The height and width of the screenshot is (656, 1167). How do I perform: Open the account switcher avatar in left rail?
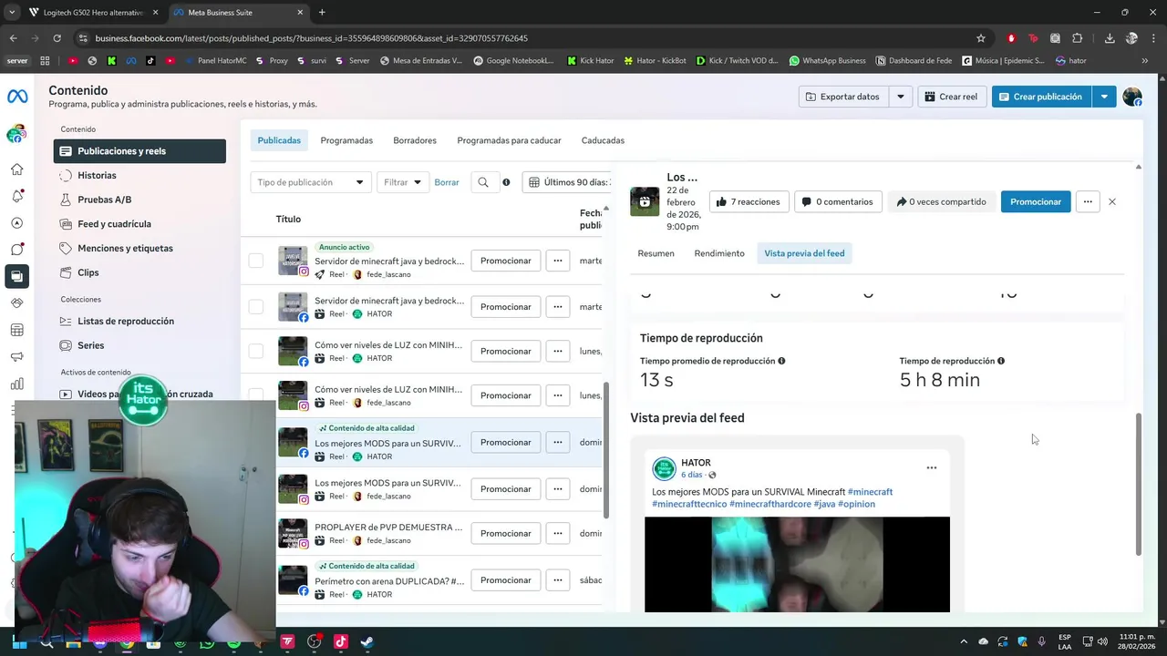pos(15,135)
